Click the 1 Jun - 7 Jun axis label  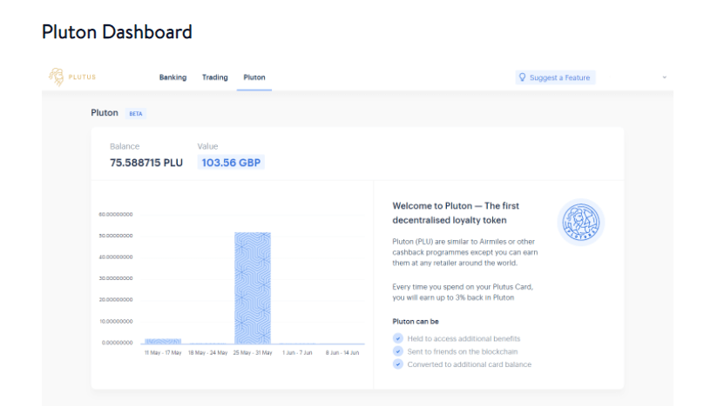[x=297, y=353]
